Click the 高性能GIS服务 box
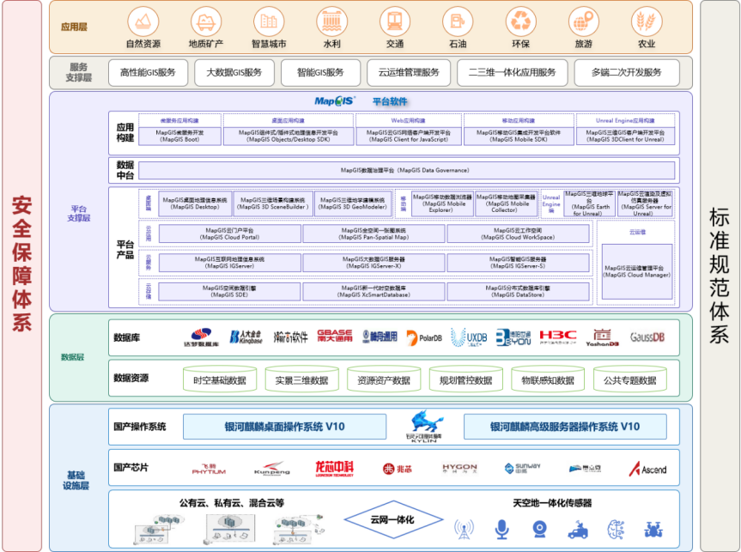The width and height of the screenshot is (741, 552). [148, 72]
